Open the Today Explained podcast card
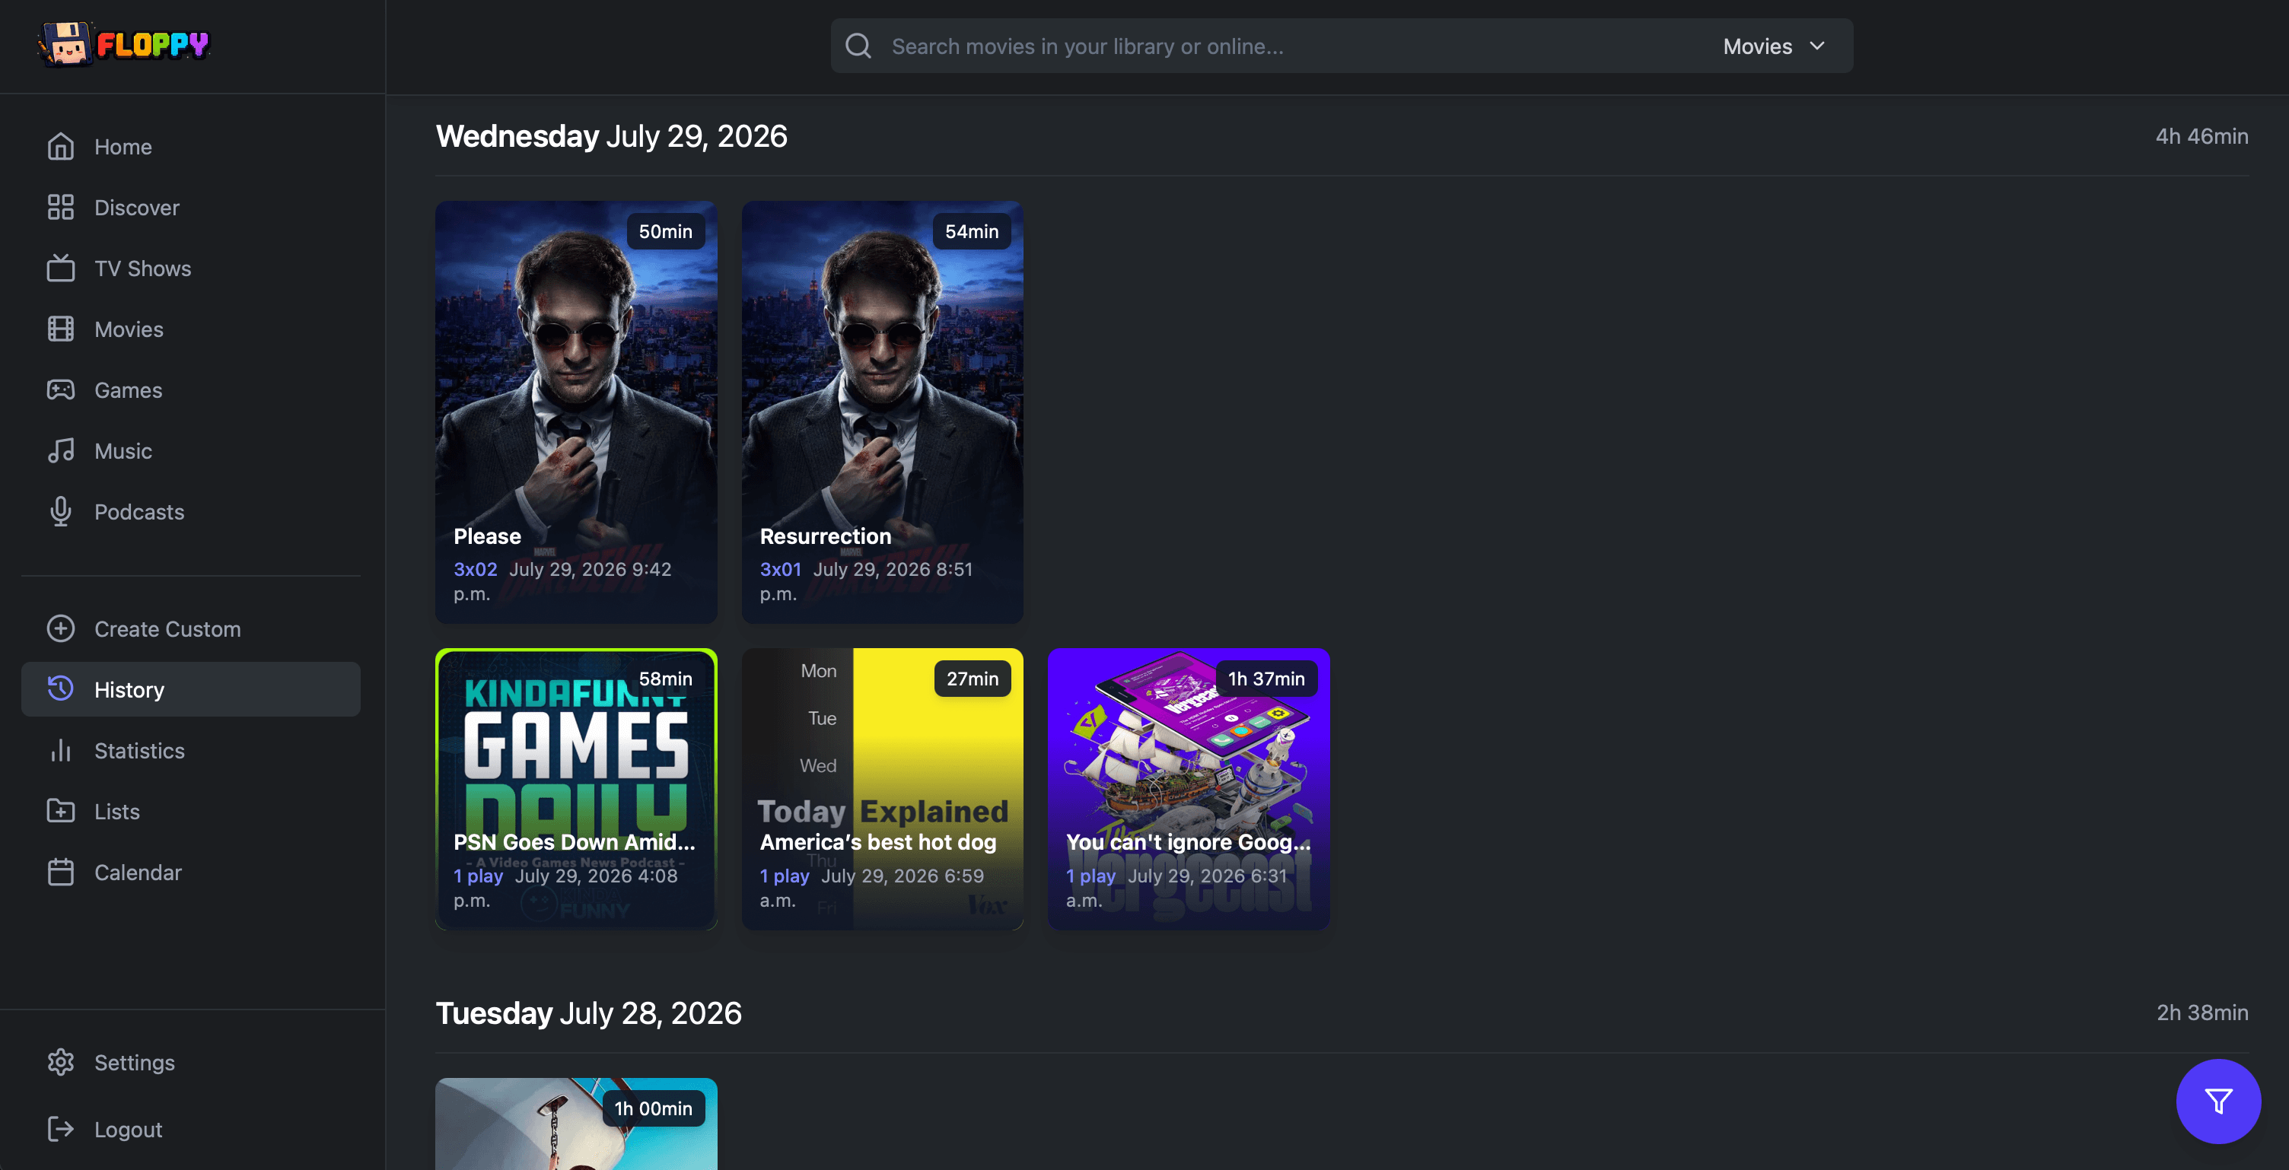Image resolution: width=2289 pixels, height=1170 pixels. pyautogui.click(x=883, y=789)
